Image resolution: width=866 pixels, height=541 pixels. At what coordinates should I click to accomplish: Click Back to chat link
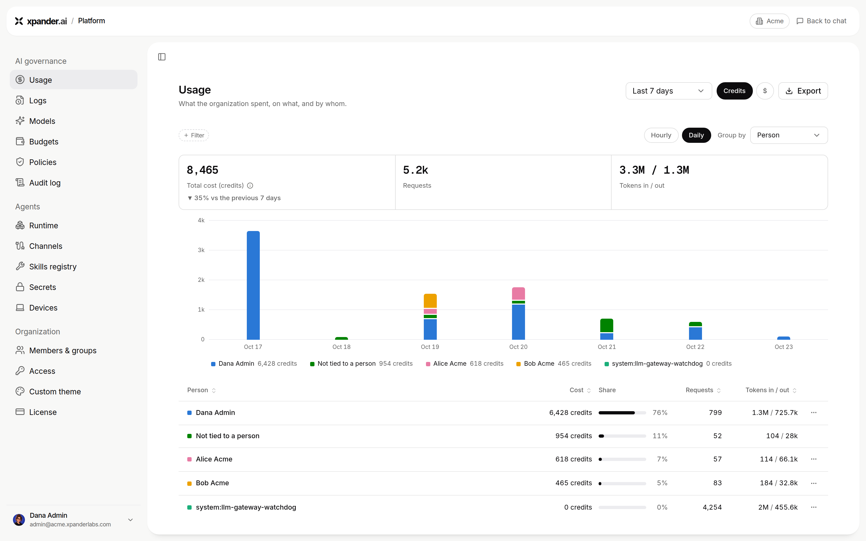[x=821, y=21]
